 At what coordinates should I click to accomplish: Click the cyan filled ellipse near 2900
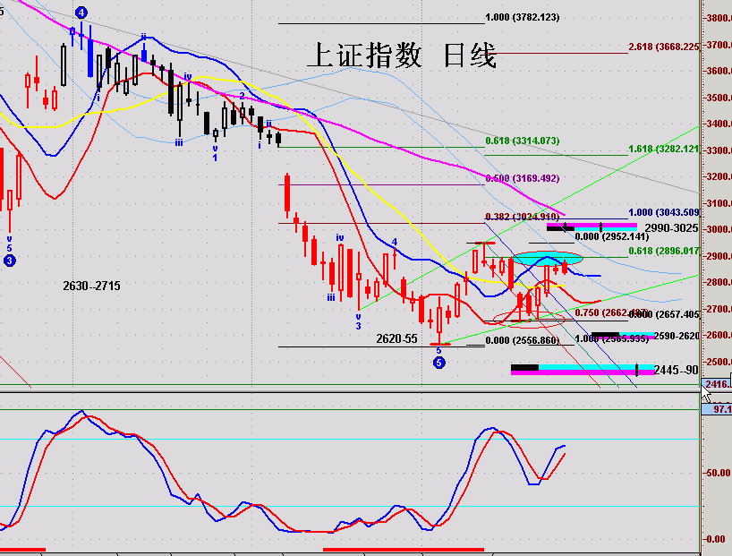click(548, 258)
